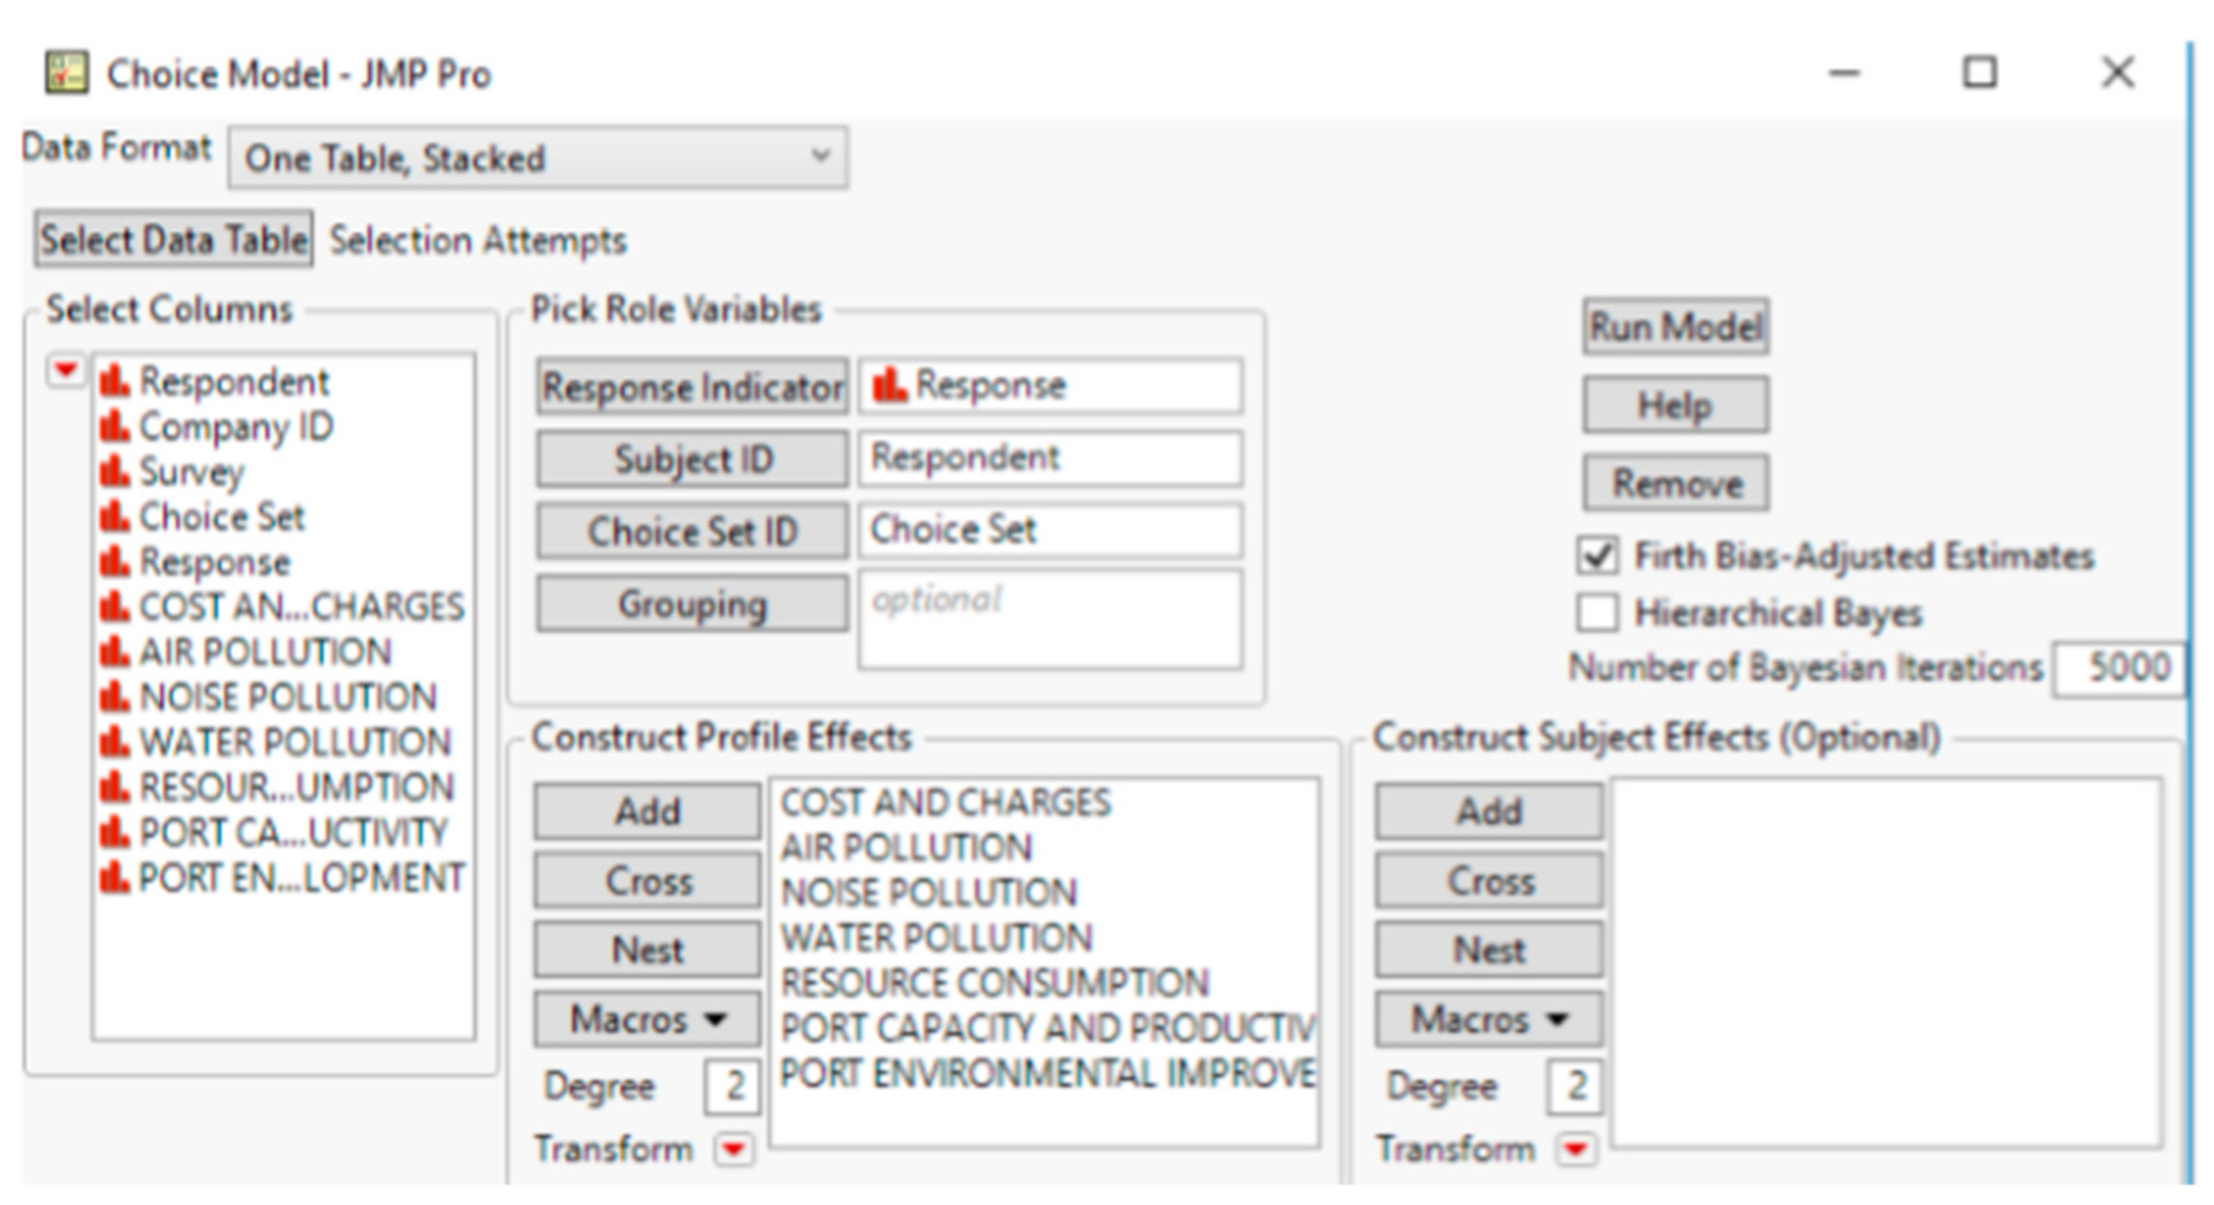This screenshot has width=2214, height=1205.
Task: Click the nominal icon beside Survey column
Action: pos(114,471)
